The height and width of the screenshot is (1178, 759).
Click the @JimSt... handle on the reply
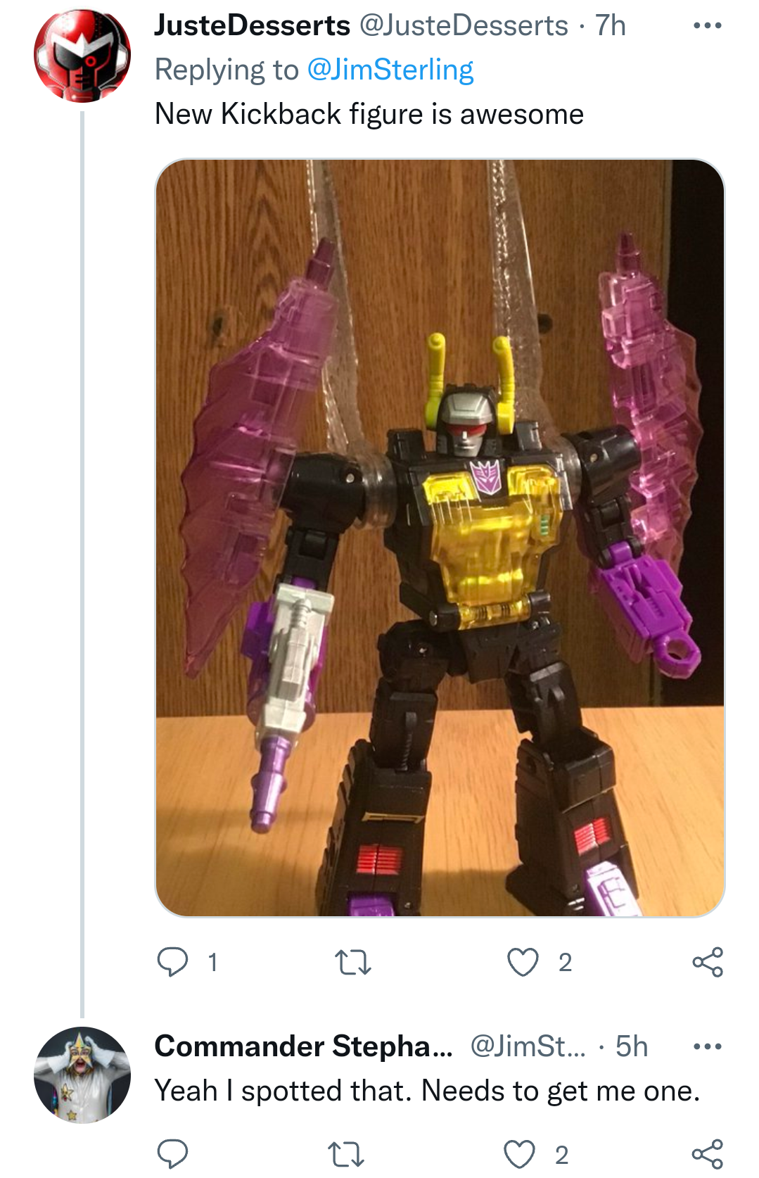pyautogui.click(x=528, y=1046)
